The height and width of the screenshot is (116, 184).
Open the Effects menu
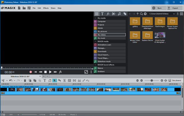click(x=46, y=8)
